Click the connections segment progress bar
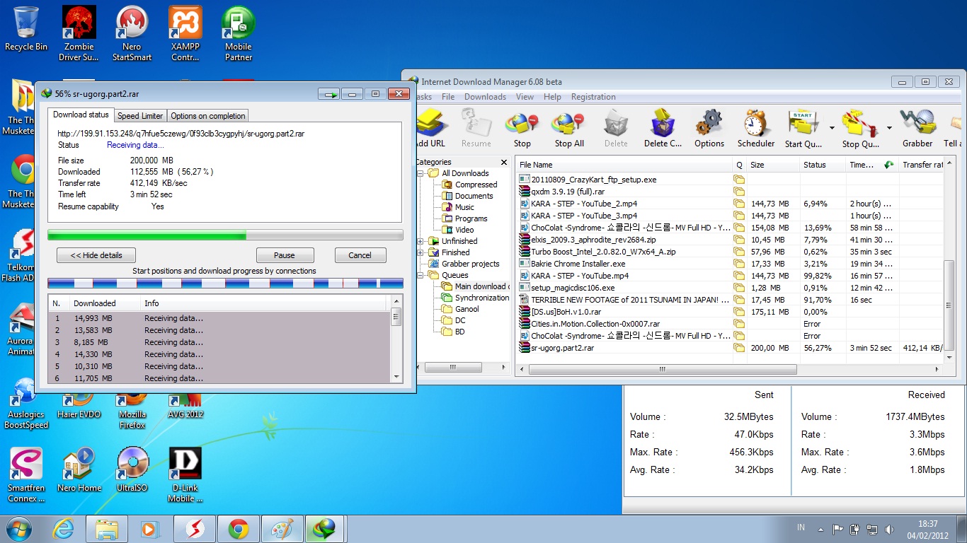 pos(225,284)
